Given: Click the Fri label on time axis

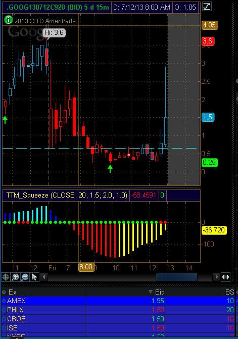Looking at the screenshot, I should pos(52,268).
